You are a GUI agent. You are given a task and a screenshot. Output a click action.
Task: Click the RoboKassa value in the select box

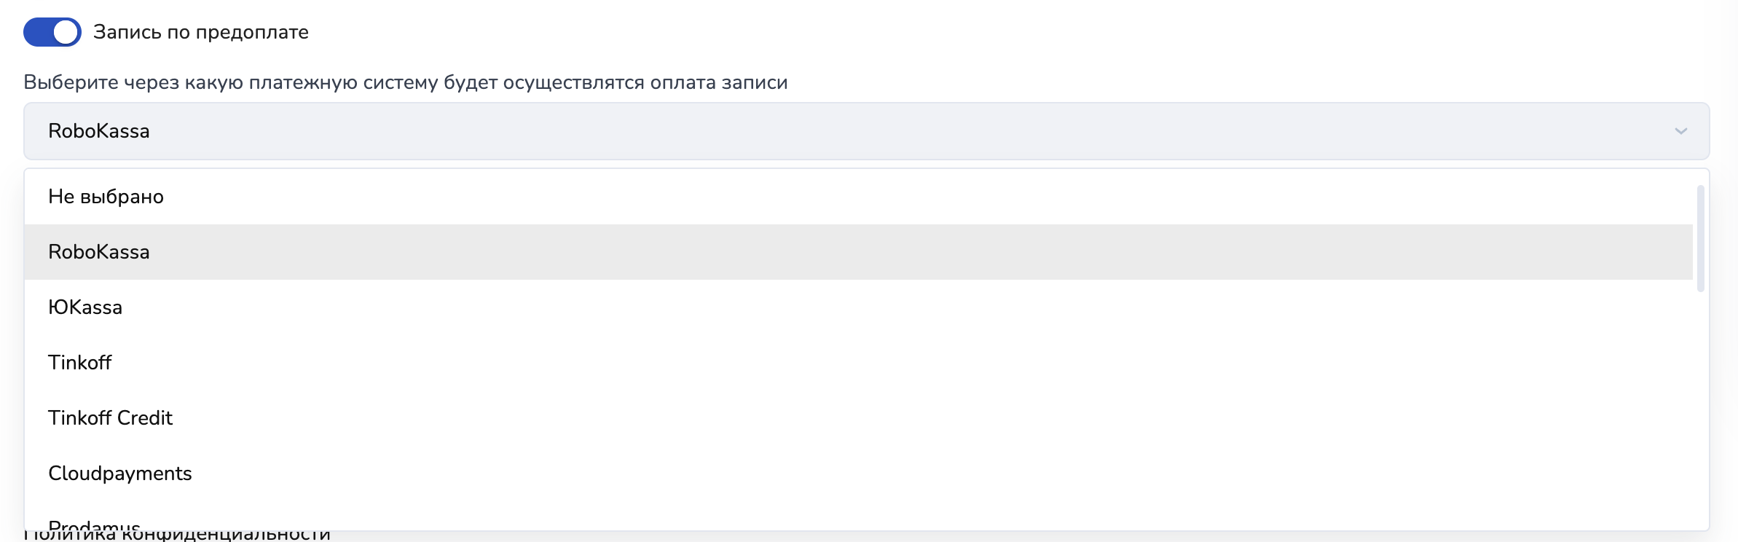[99, 131]
